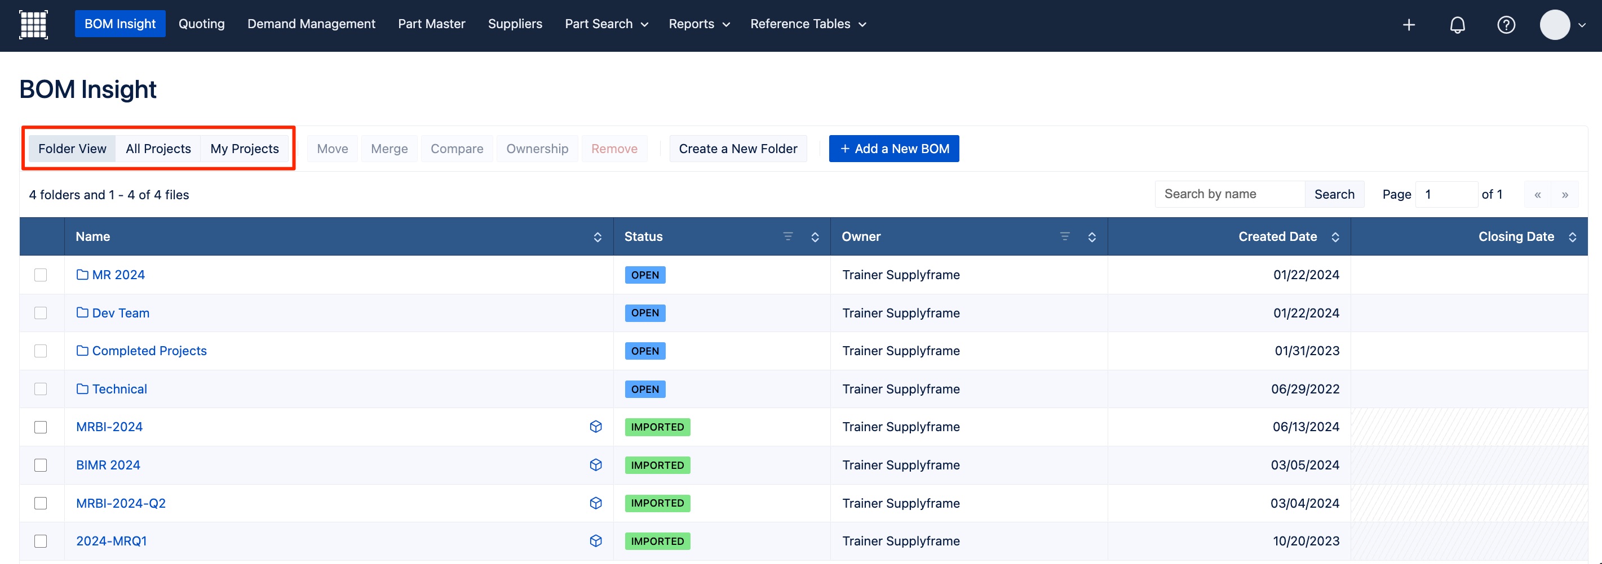Image resolution: width=1602 pixels, height=564 pixels.
Task: Navigate to Suppliers
Action: [515, 24]
